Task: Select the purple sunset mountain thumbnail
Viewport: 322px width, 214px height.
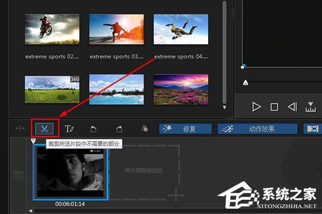Action: [181, 90]
